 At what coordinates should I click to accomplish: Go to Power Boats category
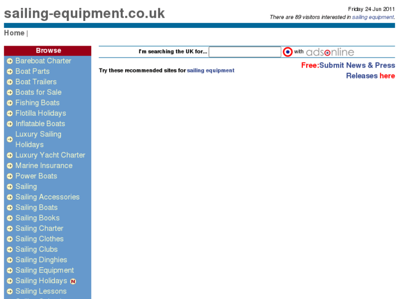[36, 176]
